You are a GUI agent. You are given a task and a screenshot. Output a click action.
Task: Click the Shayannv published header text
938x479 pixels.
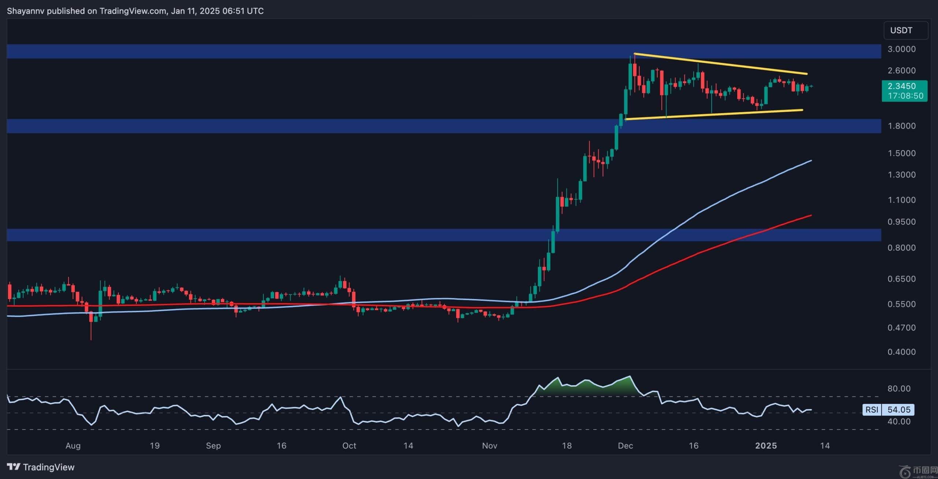point(135,11)
